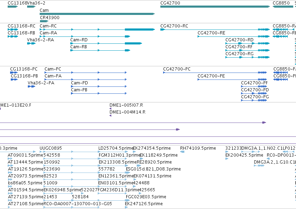This screenshot has width=296, height=209.
Task: Select EST EK074131.5prime
Action: (x=135, y=179)
